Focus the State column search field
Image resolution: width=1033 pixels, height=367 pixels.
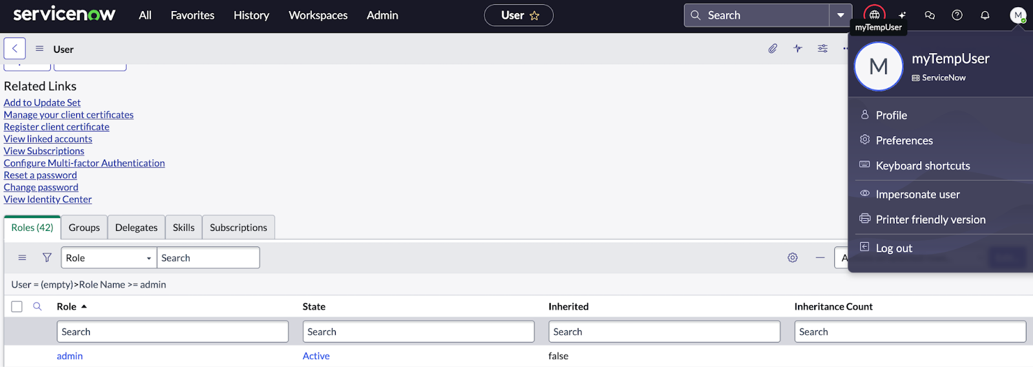point(418,332)
